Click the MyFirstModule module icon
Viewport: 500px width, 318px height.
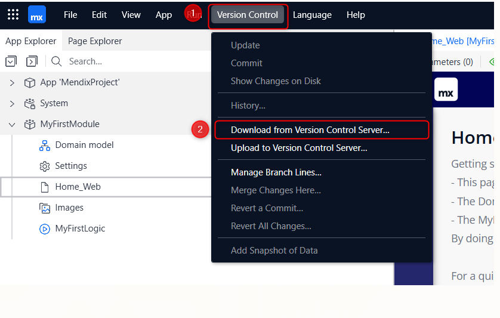click(x=30, y=124)
